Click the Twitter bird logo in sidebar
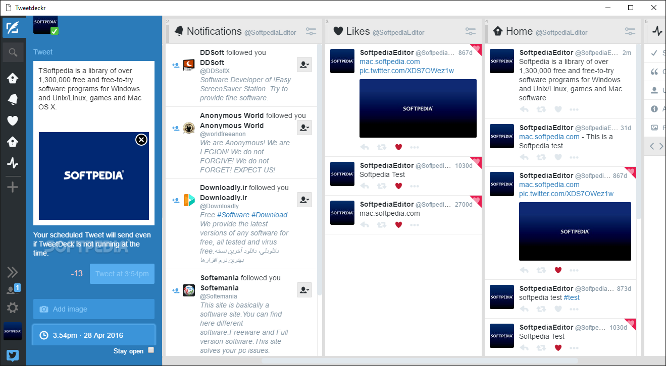 (13, 355)
